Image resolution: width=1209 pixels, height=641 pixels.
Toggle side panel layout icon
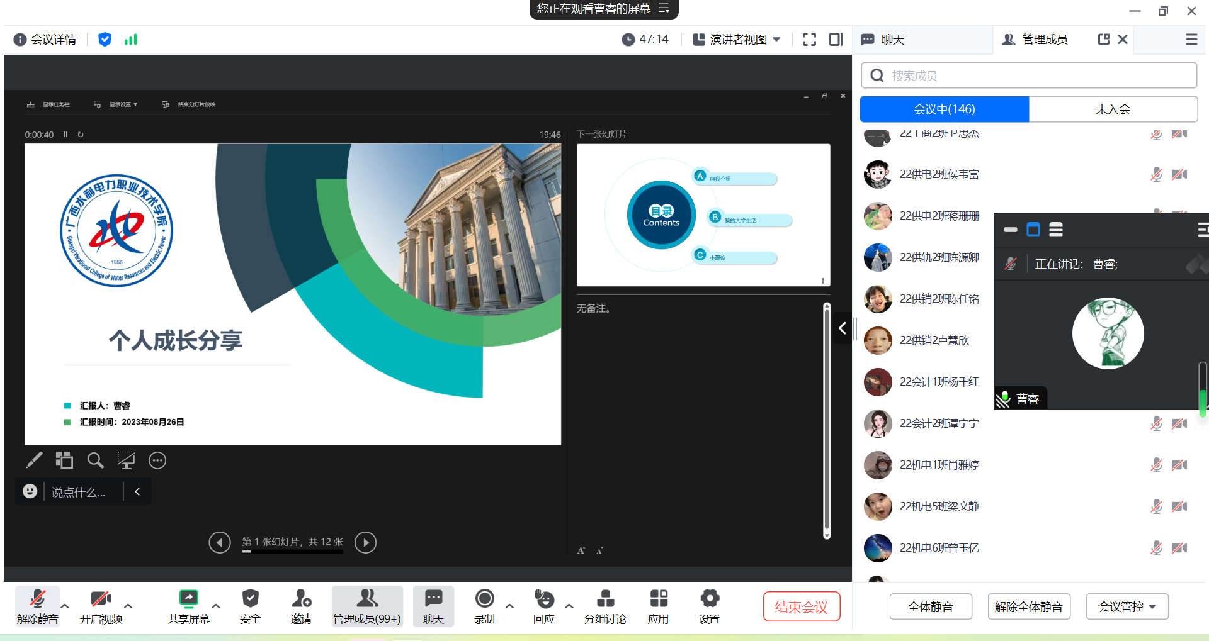836,40
